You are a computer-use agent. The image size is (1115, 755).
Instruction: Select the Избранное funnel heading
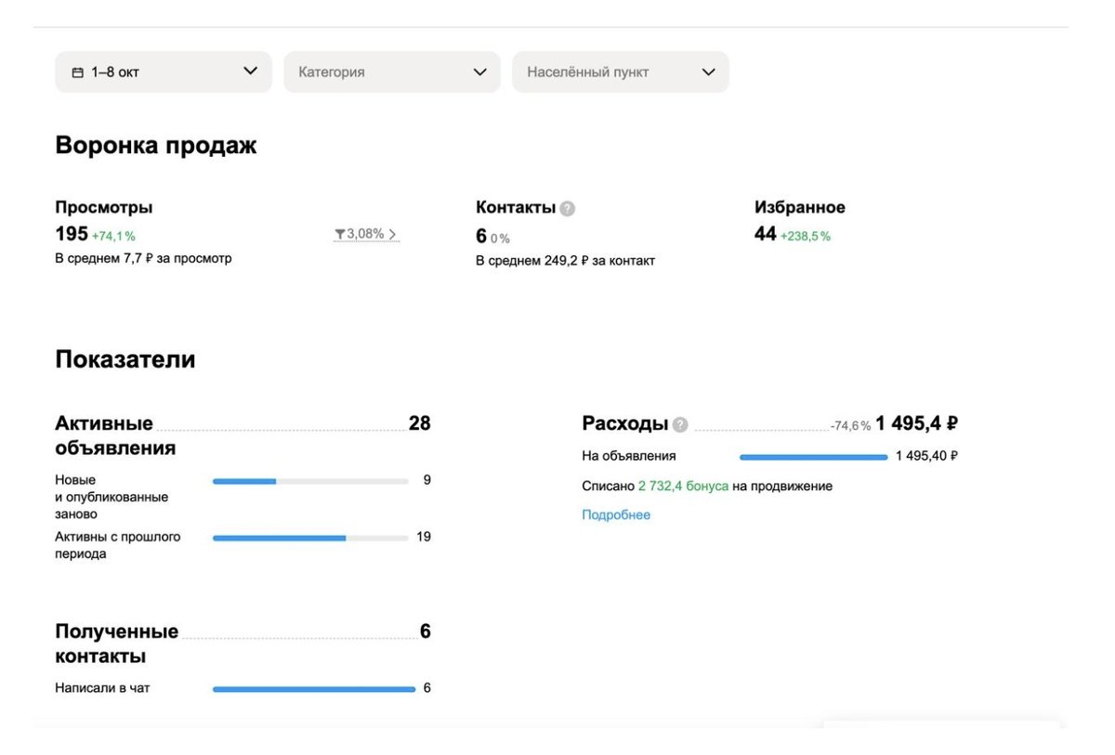pos(799,207)
